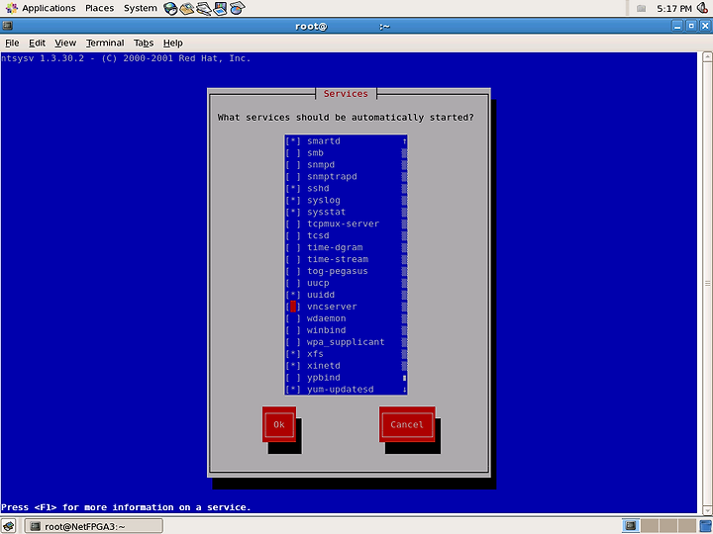The image size is (713, 534).
Task: Open terminal window menu icon in title bar
Action: (8, 26)
